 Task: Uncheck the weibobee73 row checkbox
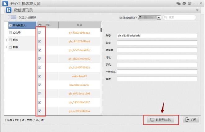(40, 76)
